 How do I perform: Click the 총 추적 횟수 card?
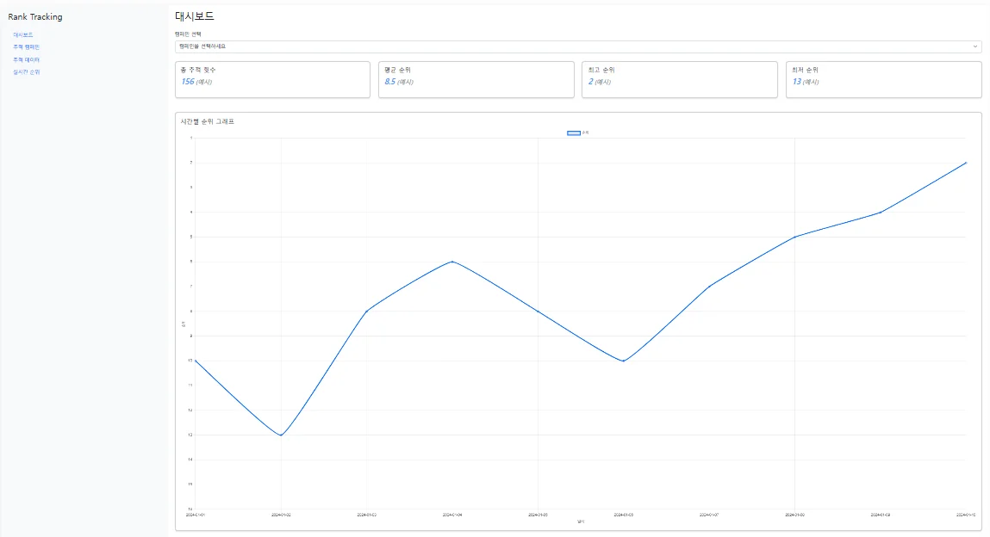[x=272, y=79]
